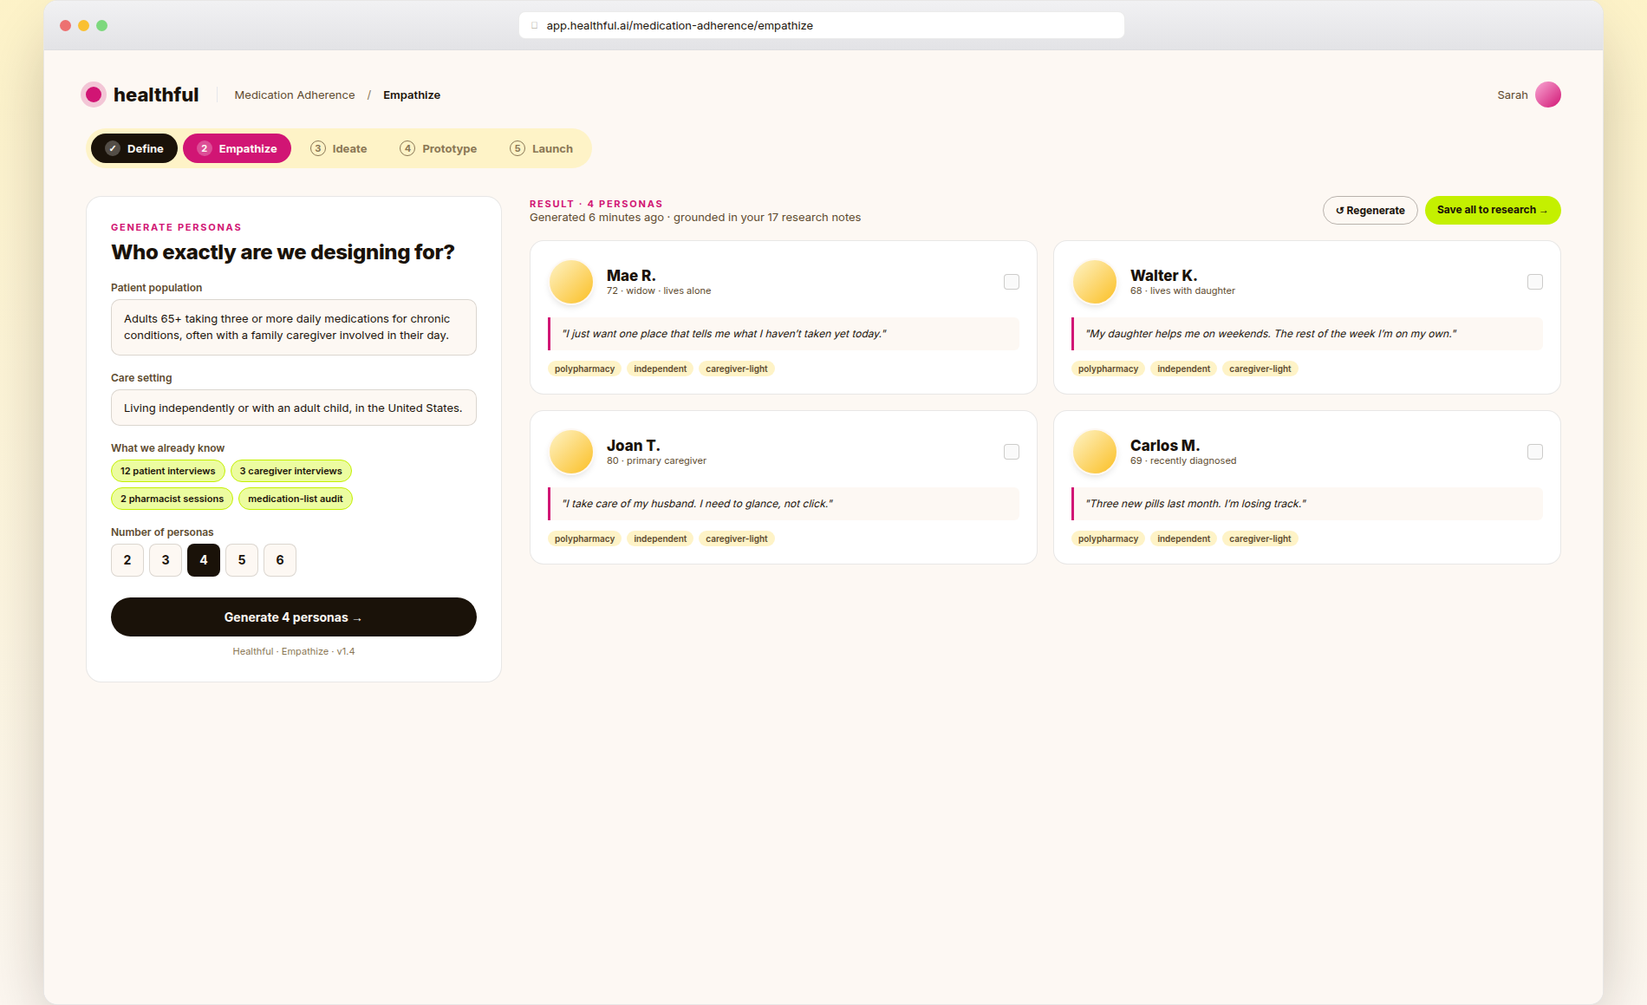1647x1005 pixels.
Task: Jump to the Launch step
Action: 542,148
